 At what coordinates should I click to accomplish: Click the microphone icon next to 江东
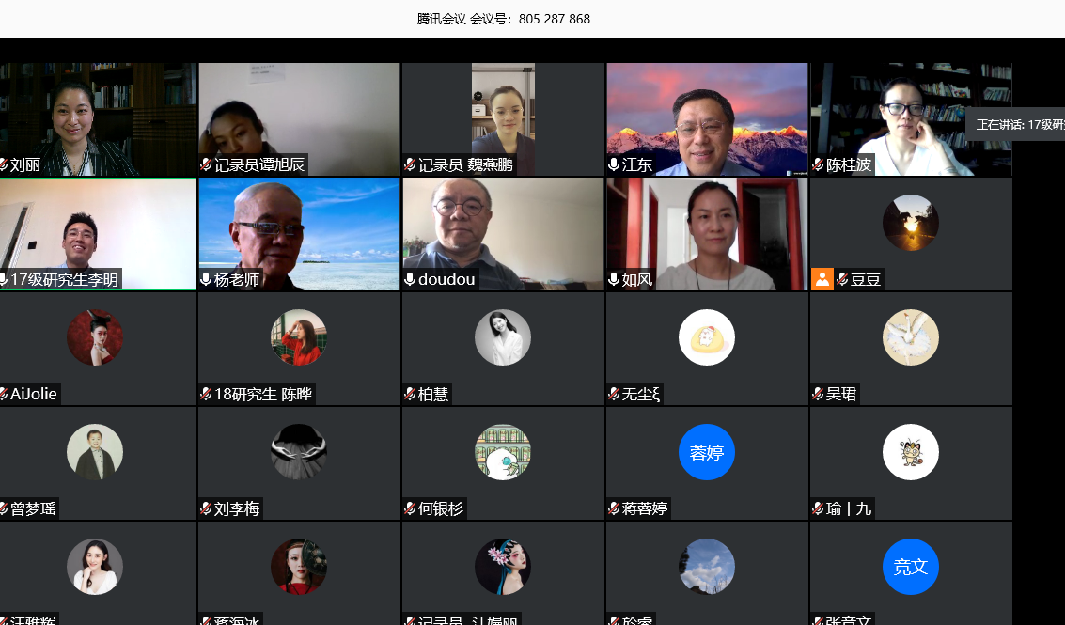coord(614,165)
